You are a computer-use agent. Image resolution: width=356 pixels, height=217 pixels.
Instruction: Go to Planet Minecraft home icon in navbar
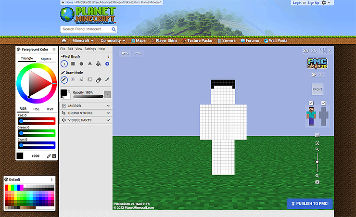64,40
